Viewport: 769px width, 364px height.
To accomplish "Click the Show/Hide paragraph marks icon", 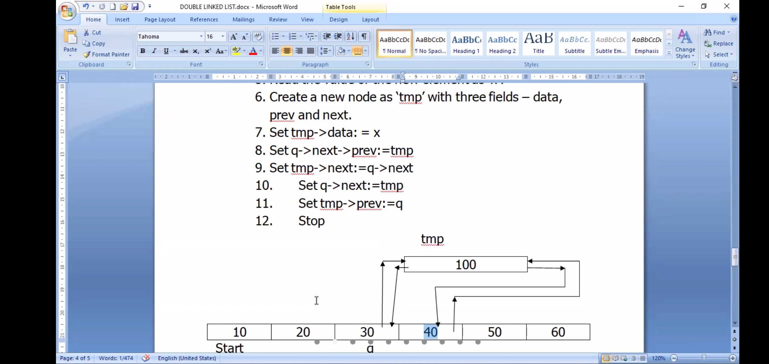I will coord(364,36).
